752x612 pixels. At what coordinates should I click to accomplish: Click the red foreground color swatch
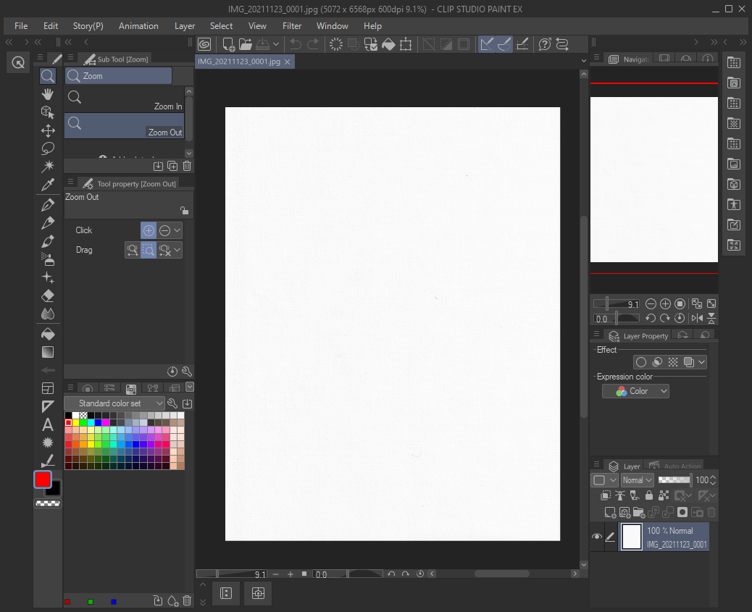coord(43,479)
